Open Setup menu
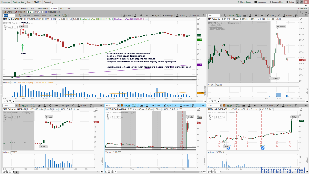 pos(290,2)
